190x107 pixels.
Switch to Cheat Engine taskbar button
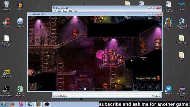pos(30,104)
